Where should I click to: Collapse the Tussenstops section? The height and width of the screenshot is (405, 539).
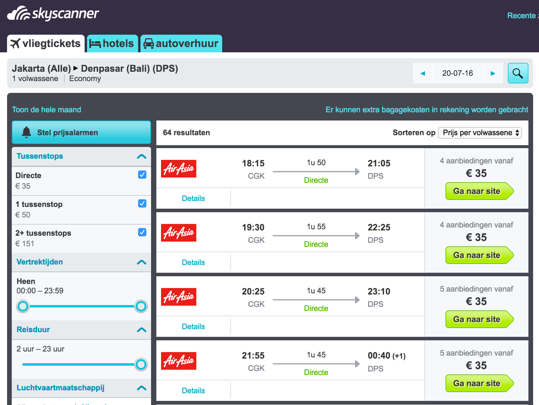coord(142,156)
